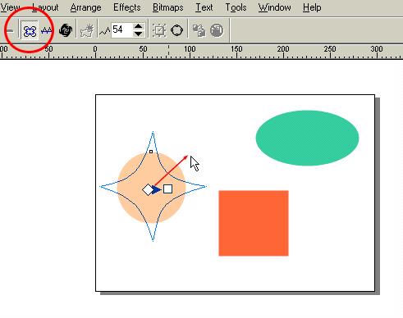Open the Effects menu

127,7
